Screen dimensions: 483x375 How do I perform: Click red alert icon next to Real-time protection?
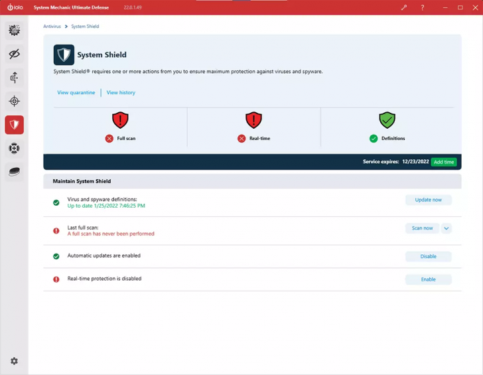[56, 279]
